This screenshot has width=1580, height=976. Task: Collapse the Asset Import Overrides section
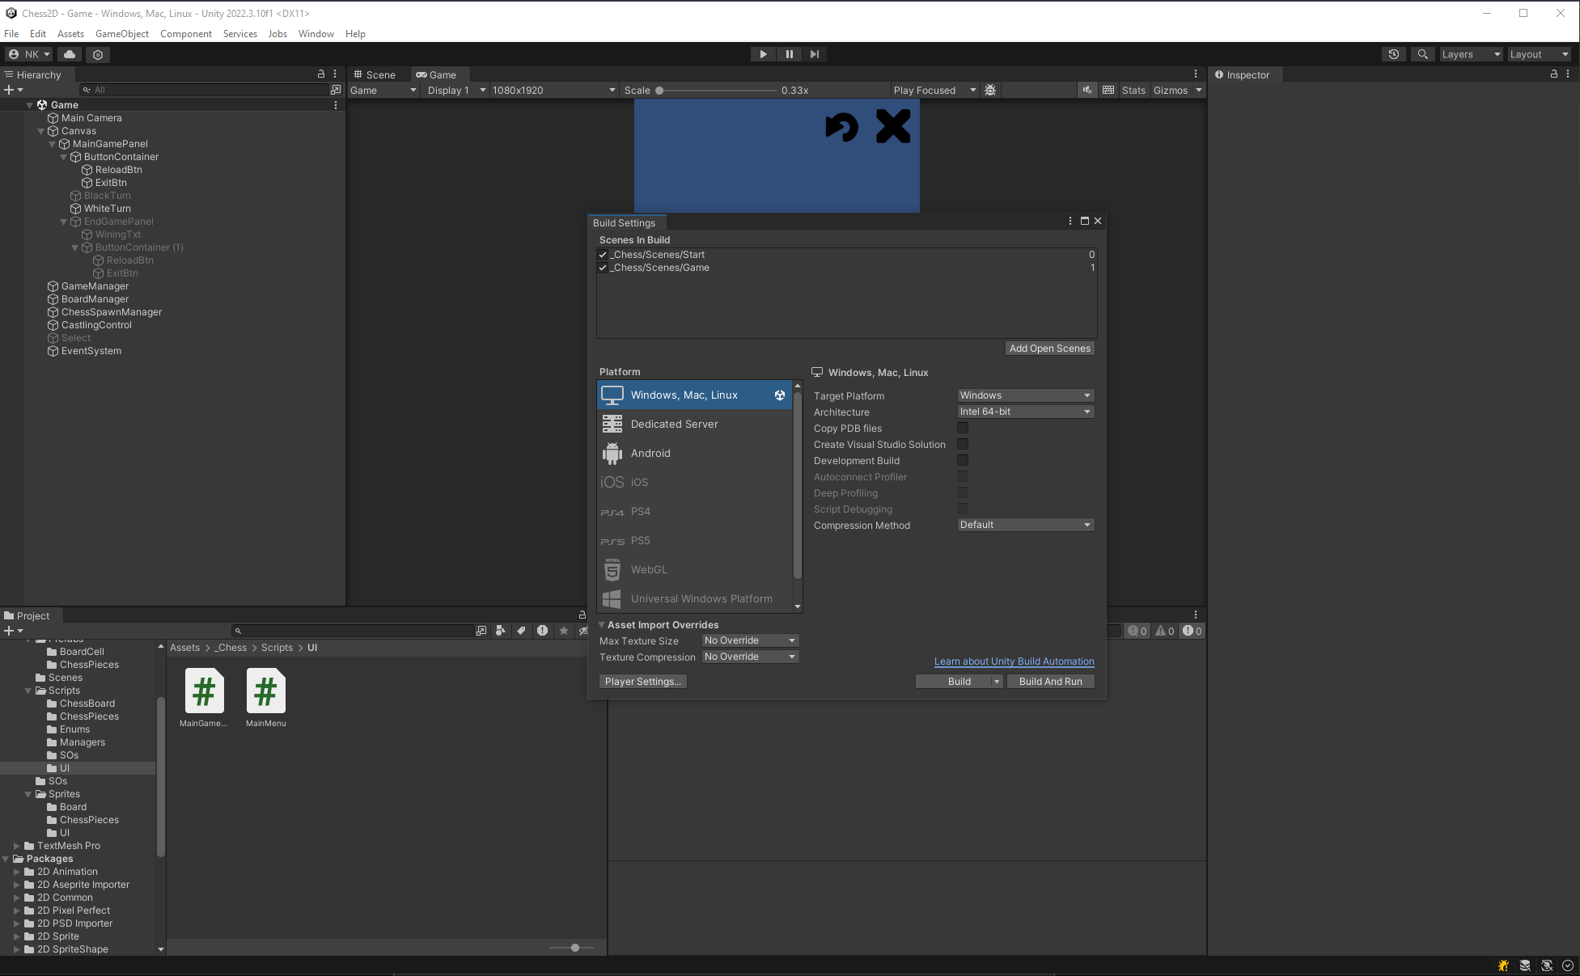click(602, 624)
